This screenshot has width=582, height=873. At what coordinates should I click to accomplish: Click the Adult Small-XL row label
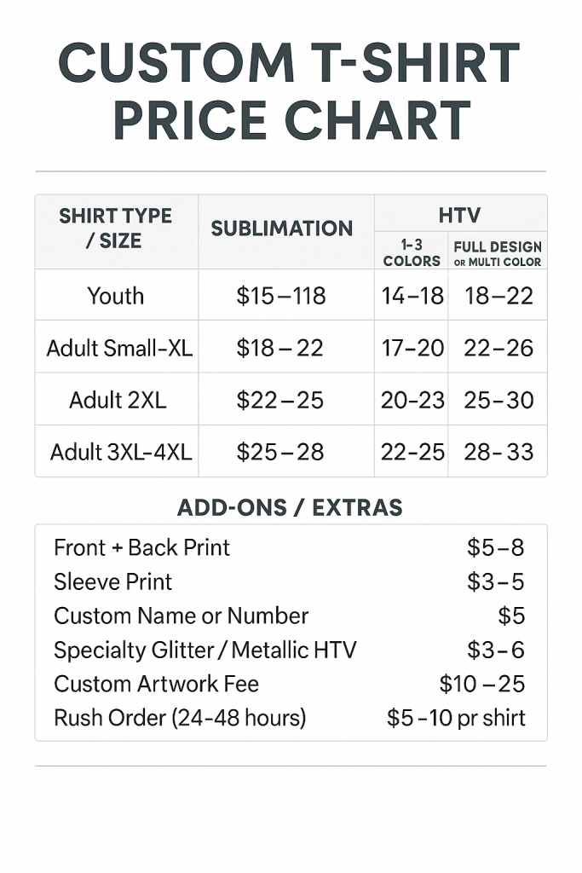click(x=119, y=348)
